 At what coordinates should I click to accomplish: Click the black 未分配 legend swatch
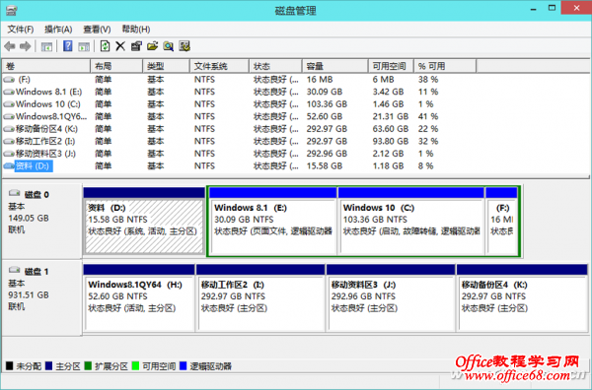10,365
